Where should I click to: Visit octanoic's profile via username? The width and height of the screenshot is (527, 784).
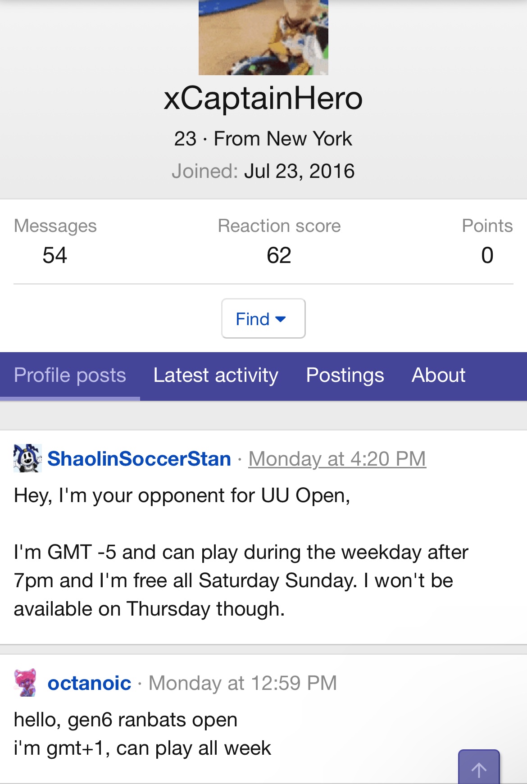[89, 683]
